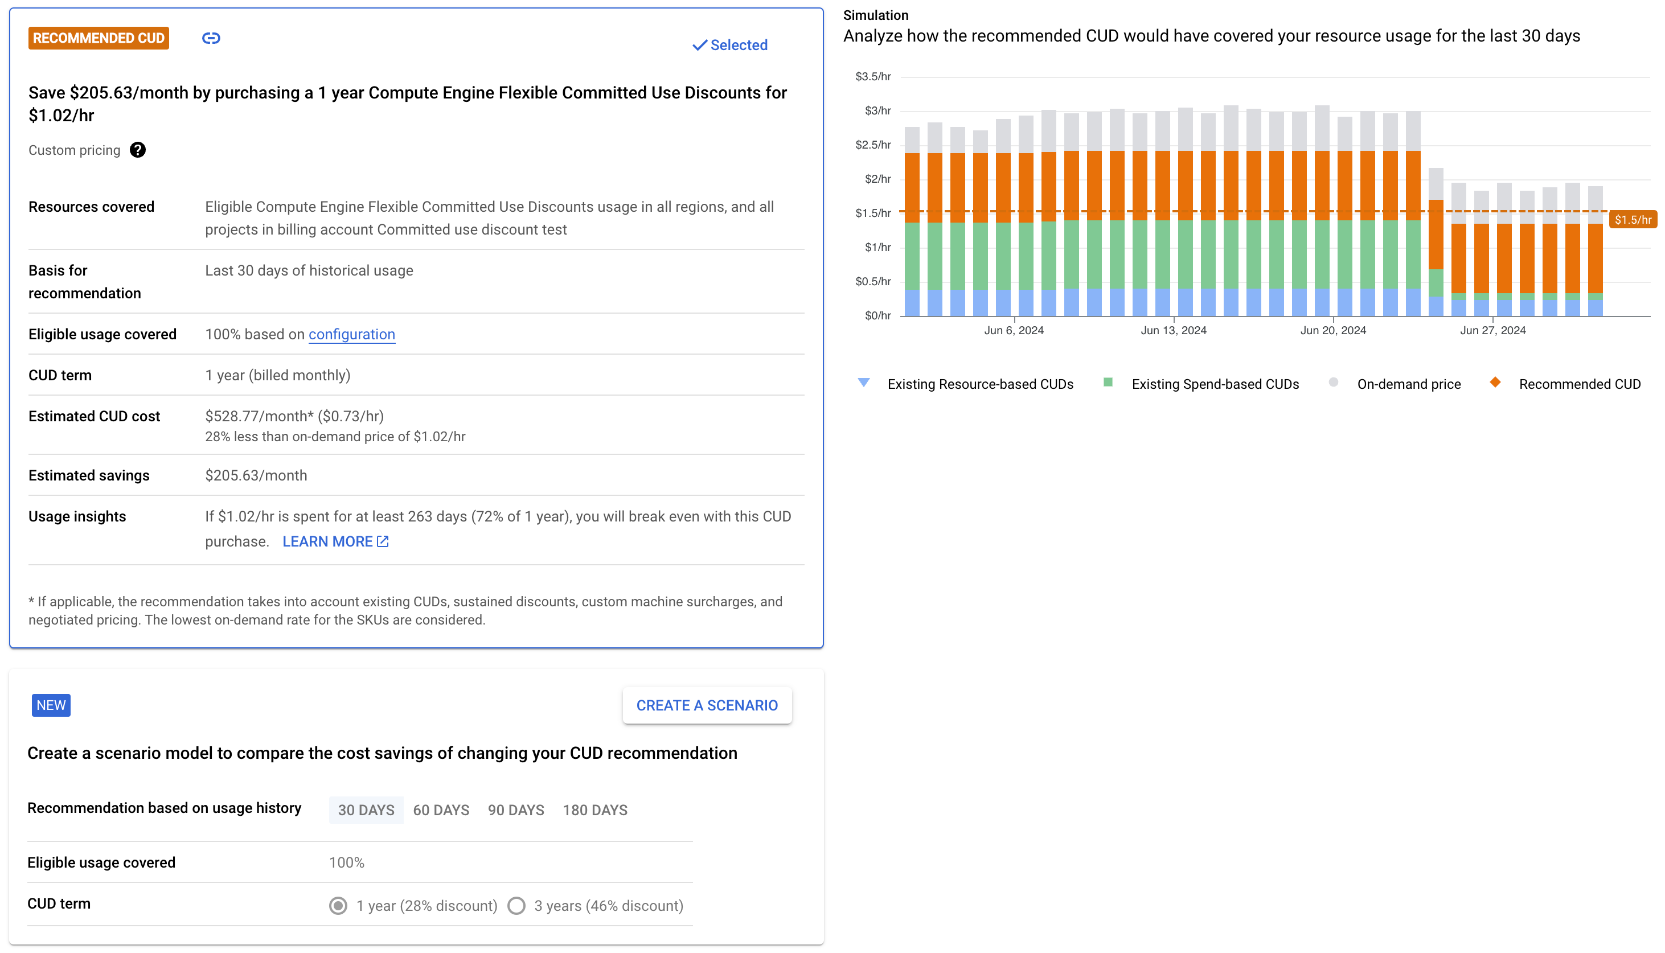Click the CREATE A SCENARIO button
The image size is (1665, 953).
pyautogui.click(x=707, y=705)
